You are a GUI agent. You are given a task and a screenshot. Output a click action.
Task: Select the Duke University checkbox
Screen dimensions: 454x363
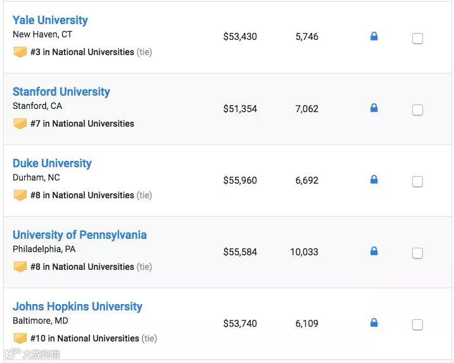tap(417, 182)
